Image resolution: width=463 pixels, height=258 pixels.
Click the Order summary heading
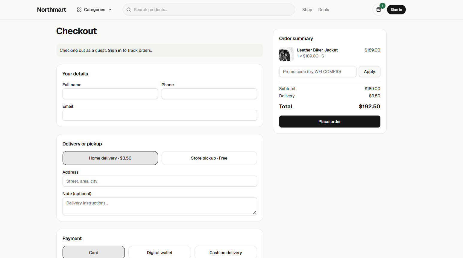pos(296,39)
